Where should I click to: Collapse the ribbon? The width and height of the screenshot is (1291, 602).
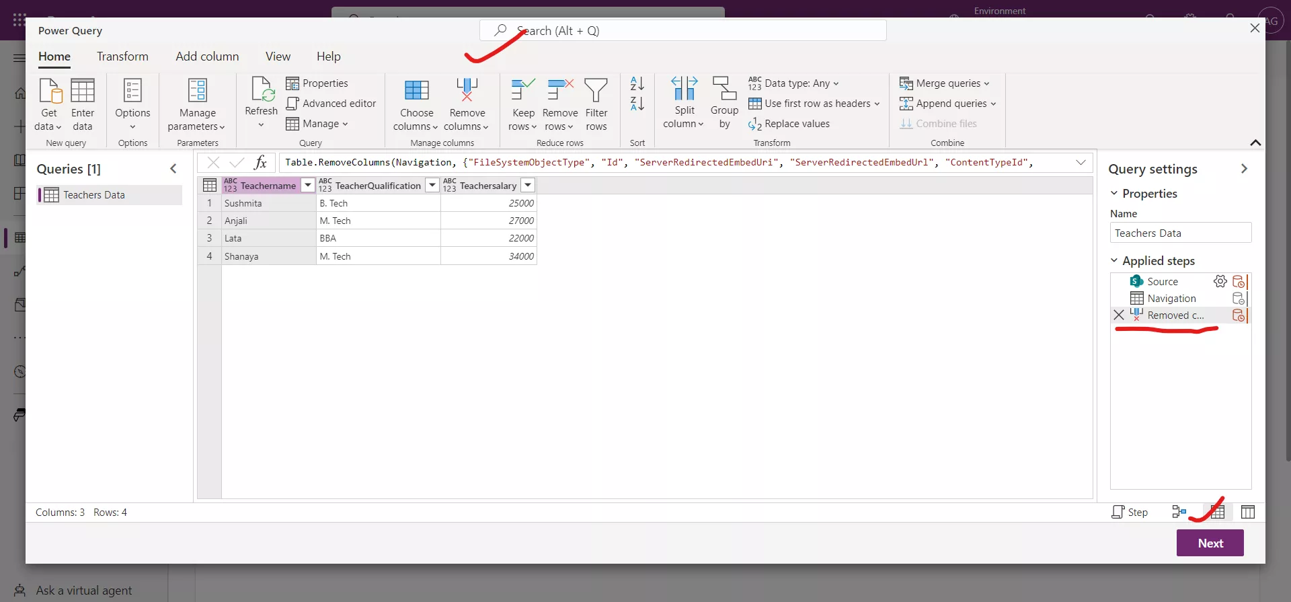coord(1255,143)
